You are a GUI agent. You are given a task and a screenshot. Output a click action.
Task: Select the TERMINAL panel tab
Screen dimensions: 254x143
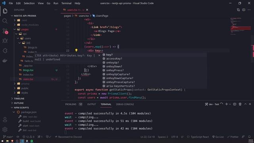[x=106, y=104]
